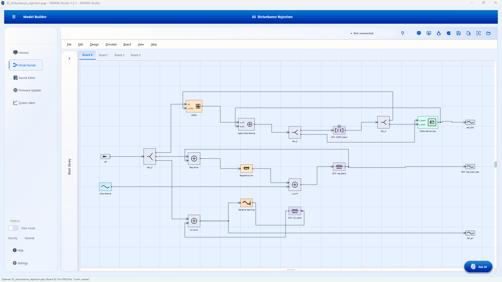Open the Source Editor page

click(x=26, y=78)
